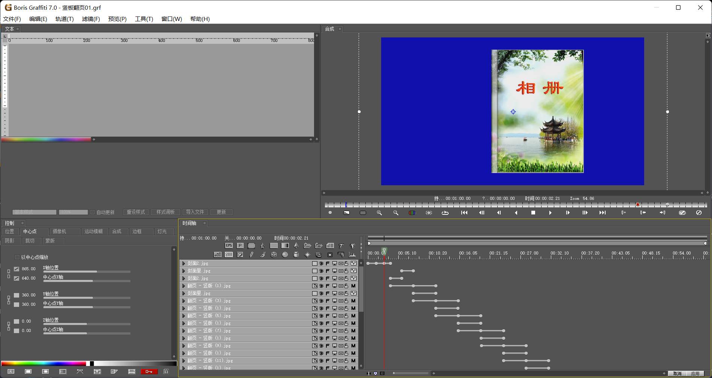
Task: Click the 重设样式 button
Action: tap(136, 212)
